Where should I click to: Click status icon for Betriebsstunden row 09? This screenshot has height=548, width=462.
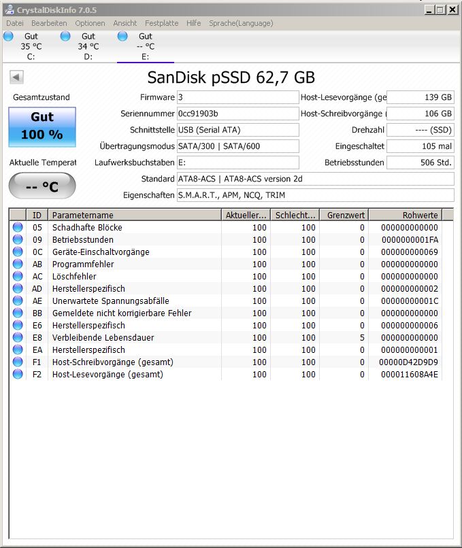(x=18, y=239)
